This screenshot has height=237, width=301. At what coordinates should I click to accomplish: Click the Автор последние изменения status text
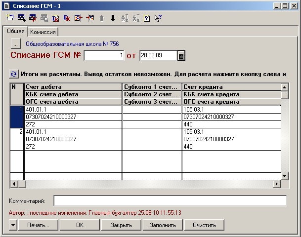coord(95,213)
